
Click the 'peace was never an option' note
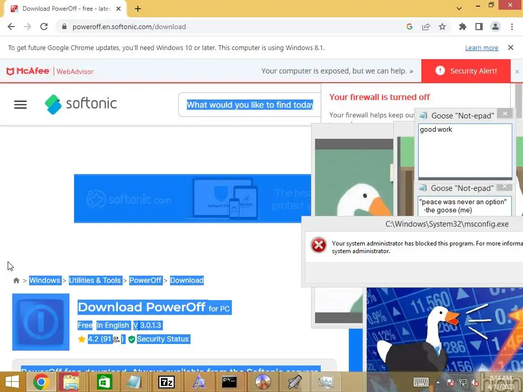point(464,206)
